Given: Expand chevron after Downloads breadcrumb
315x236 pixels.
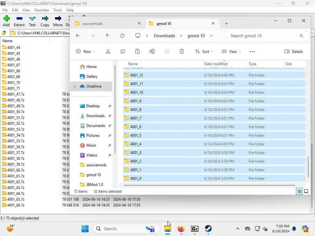Looking at the screenshot, I should [x=181, y=36].
